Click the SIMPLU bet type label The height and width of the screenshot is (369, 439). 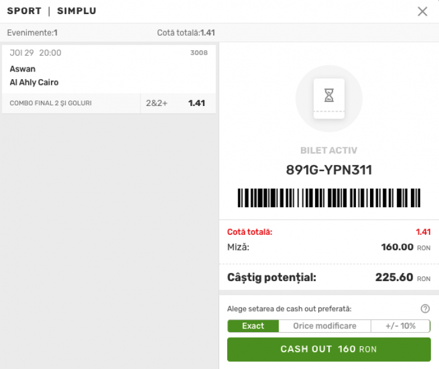click(77, 11)
